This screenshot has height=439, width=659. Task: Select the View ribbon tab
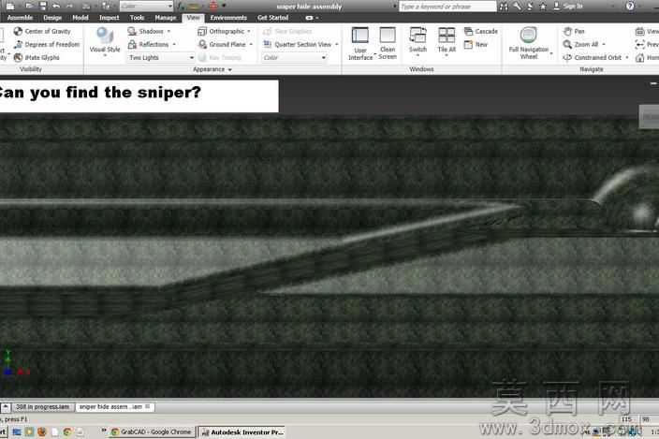[193, 18]
